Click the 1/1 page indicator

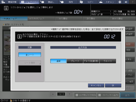point(61,94)
